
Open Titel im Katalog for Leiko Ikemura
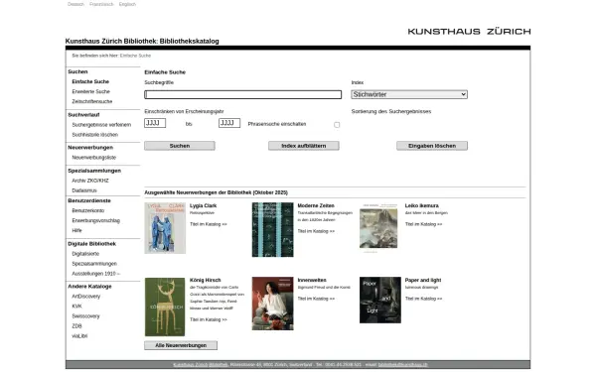tap(423, 224)
